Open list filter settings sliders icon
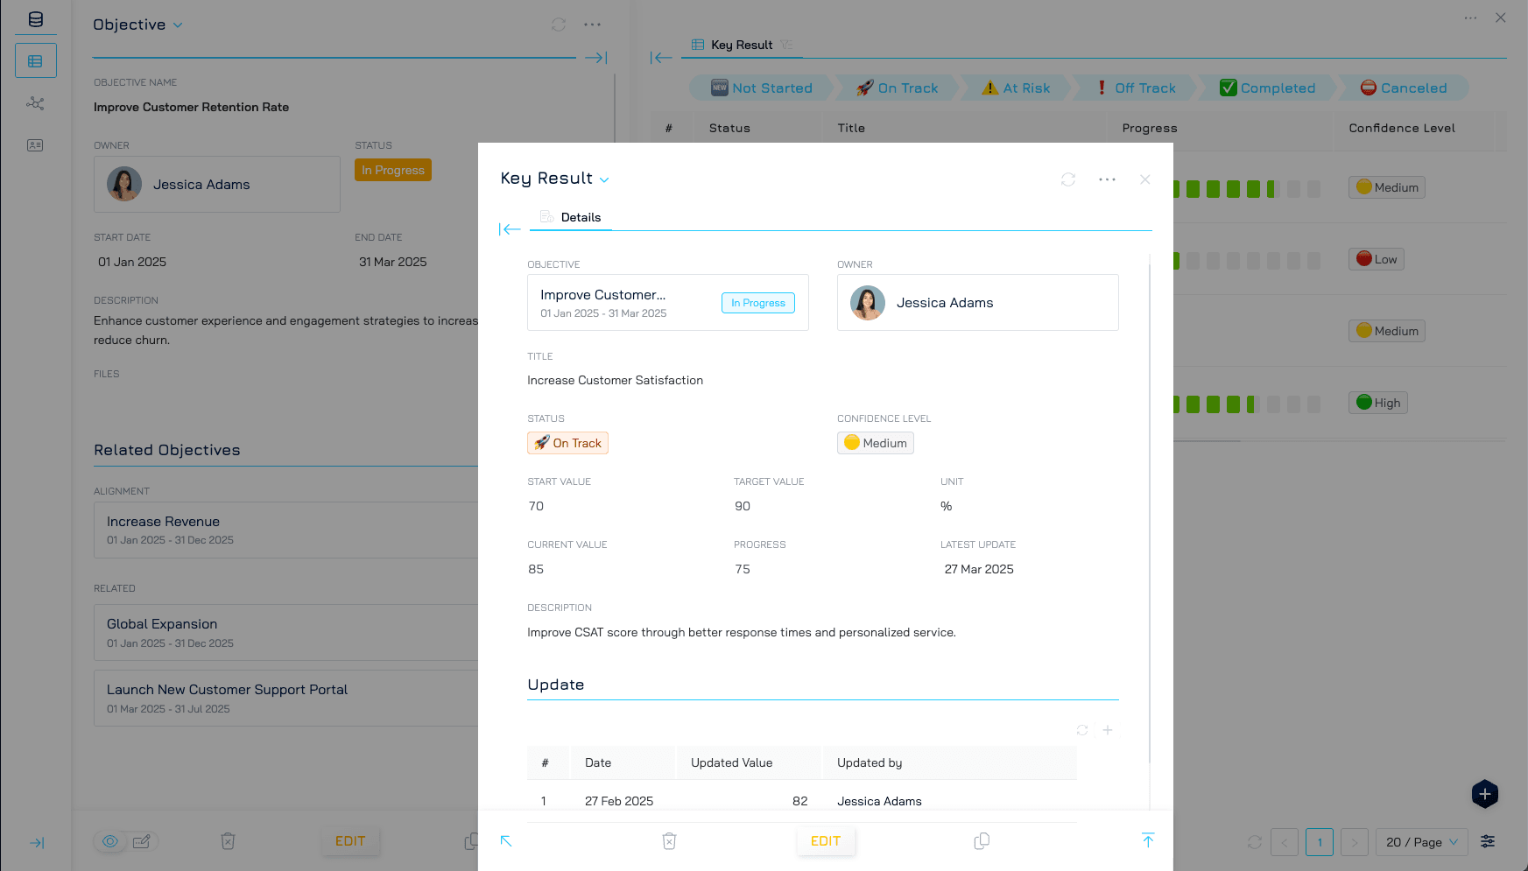Viewport: 1528px width, 871px height. pyautogui.click(x=1488, y=841)
